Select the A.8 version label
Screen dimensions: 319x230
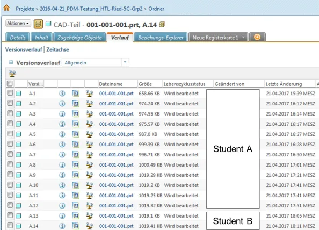(x=32, y=164)
